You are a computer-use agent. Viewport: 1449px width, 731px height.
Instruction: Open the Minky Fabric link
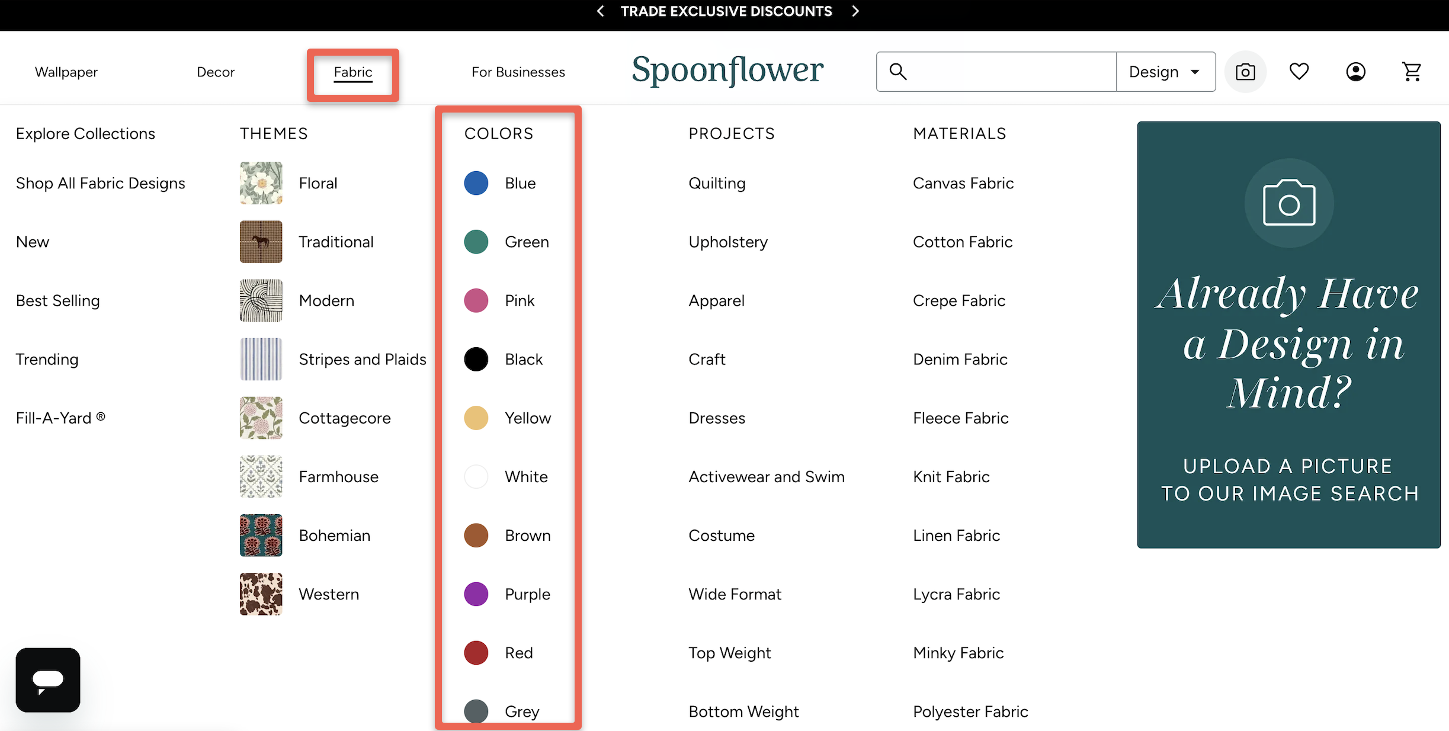(958, 652)
